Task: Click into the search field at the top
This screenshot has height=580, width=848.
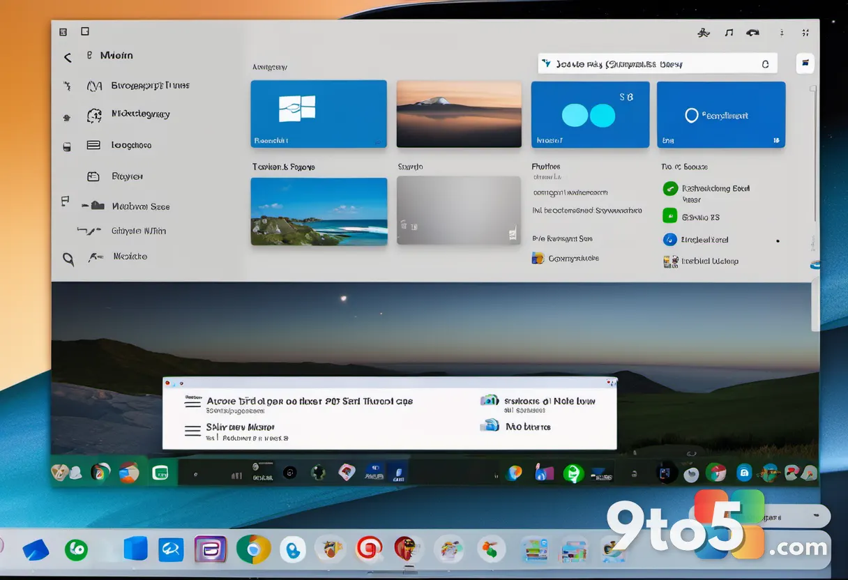Action: (x=658, y=64)
